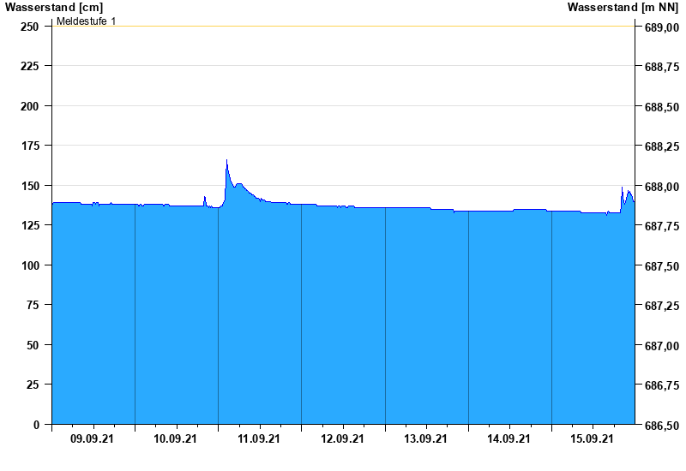Click the 689,00 value on the right axis
Image resolution: width=686 pixels, height=471 pixels.
[662, 27]
